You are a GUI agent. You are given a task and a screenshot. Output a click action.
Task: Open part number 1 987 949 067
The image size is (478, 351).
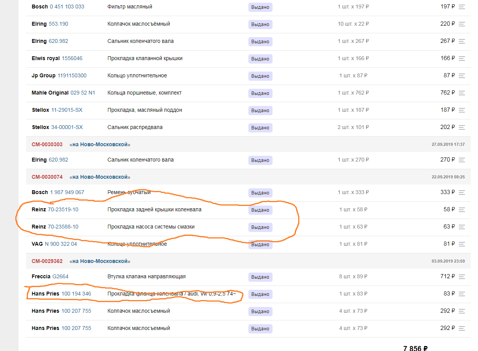(x=67, y=192)
